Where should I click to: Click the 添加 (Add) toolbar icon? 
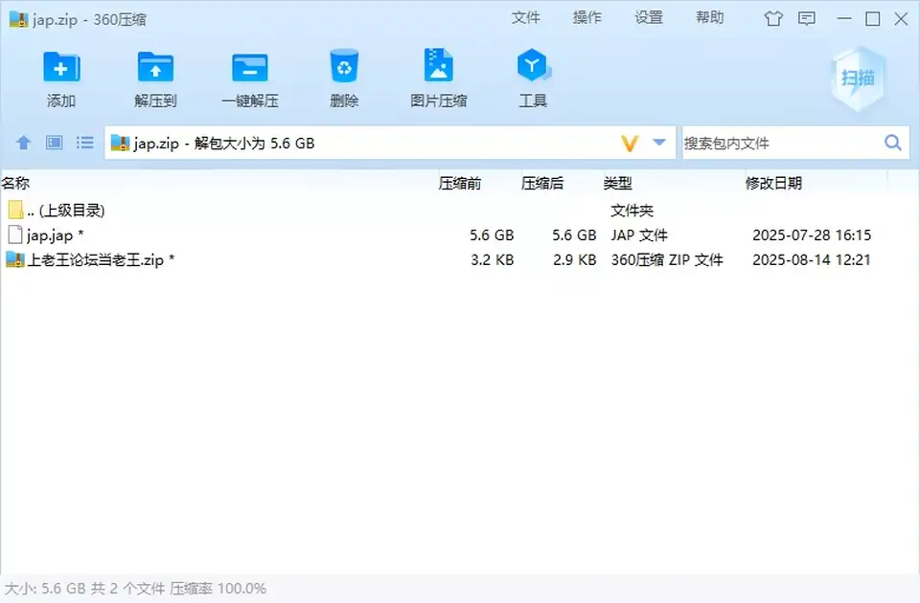pos(61,67)
